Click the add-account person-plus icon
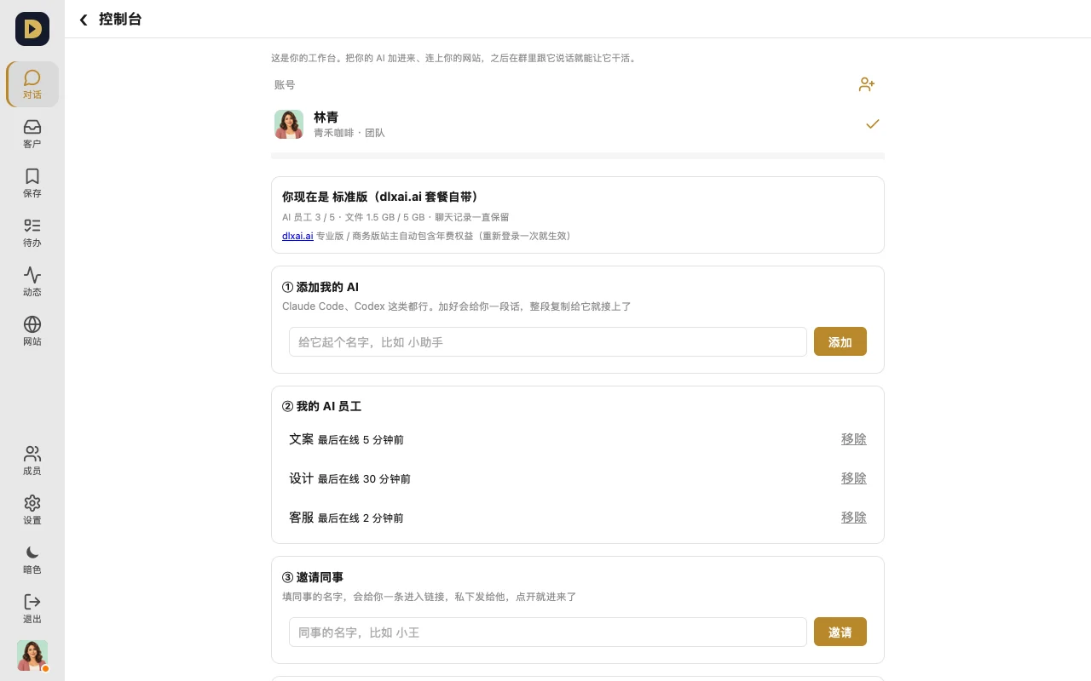The width and height of the screenshot is (1091, 681). coord(867,84)
